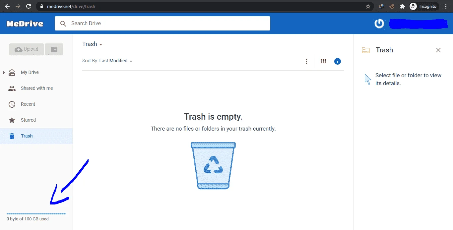This screenshot has height=230, width=453.
Task: Close the Trash details panel
Action: 438,50
